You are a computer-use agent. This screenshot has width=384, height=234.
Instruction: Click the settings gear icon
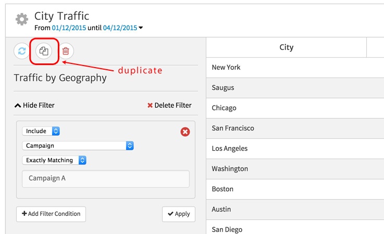click(22, 20)
